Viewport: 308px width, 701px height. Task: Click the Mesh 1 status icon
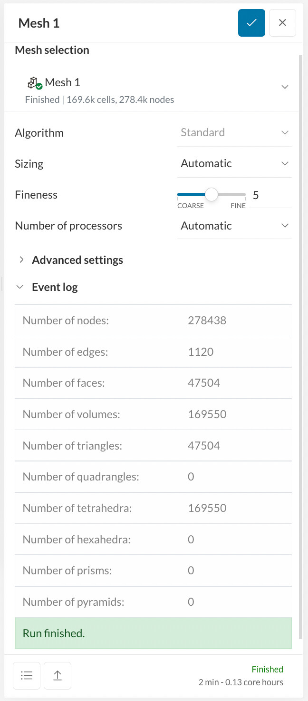(35, 83)
